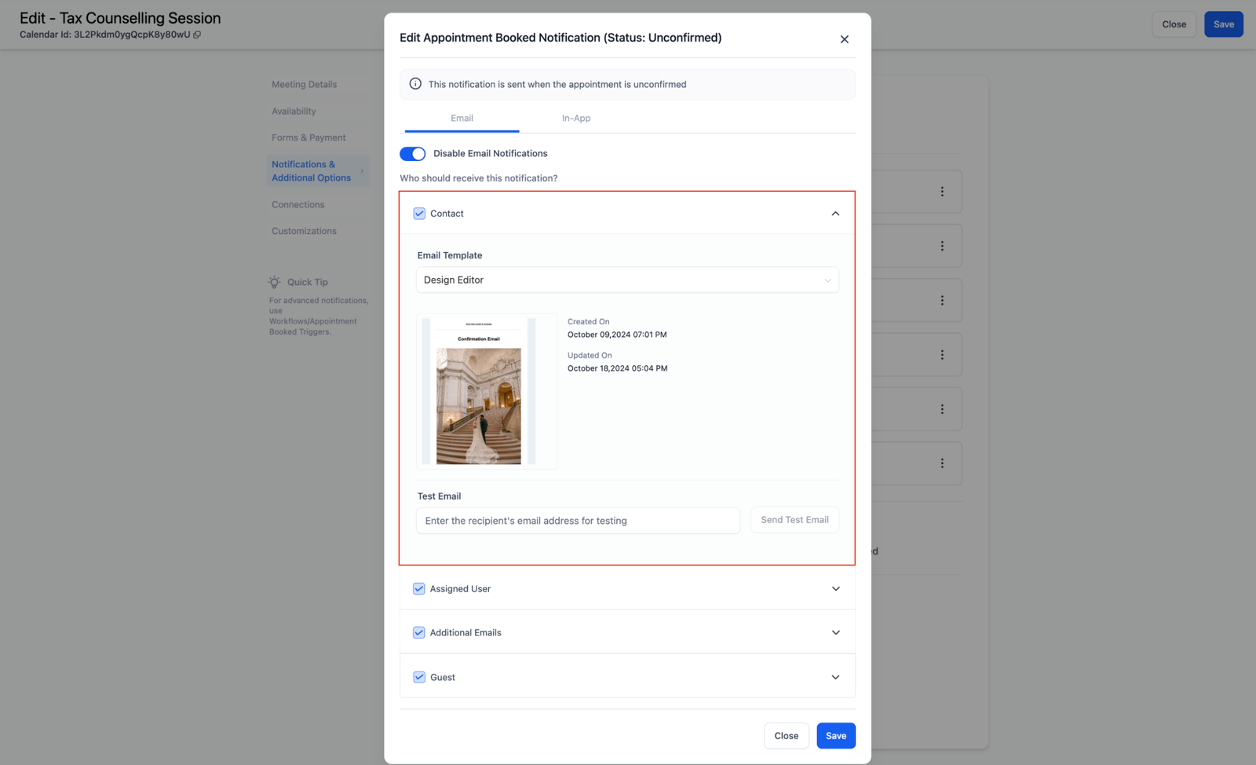Viewport: 1256px width, 765px height.
Task: Open Forms & Payment in the sidebar
Action: (309, 137)
